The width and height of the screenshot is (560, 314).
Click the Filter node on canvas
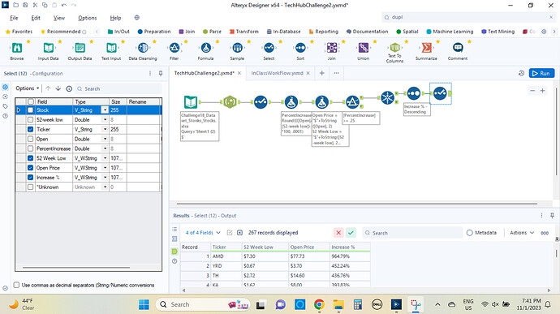pyautogui.click(x=352, y=102)
